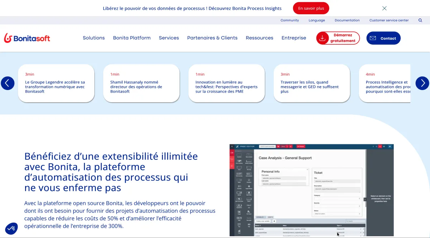Click the search magnifier icon in top bar

click(x=420, y=20)
